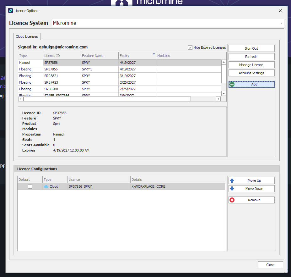
Task: Click the Close button at bottom
Action: 270,265
